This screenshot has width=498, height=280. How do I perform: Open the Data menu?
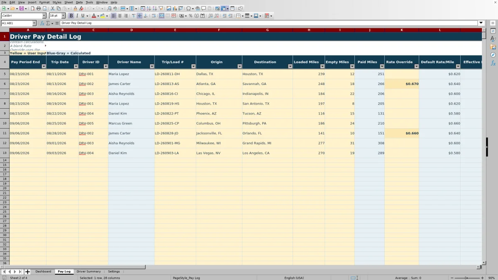(x=79, y=2)
